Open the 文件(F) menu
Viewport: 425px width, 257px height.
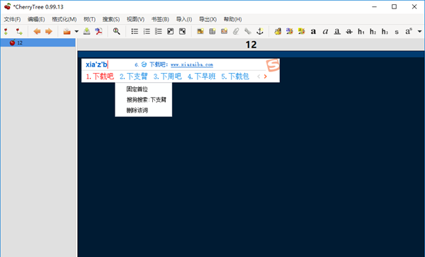click(12, 19)
